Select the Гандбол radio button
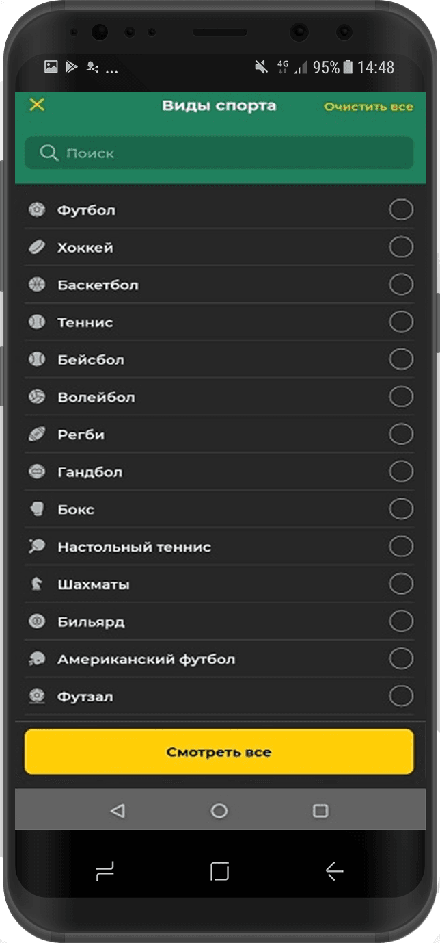The height and width of the screenshot is (943, 440). [401, 471]
